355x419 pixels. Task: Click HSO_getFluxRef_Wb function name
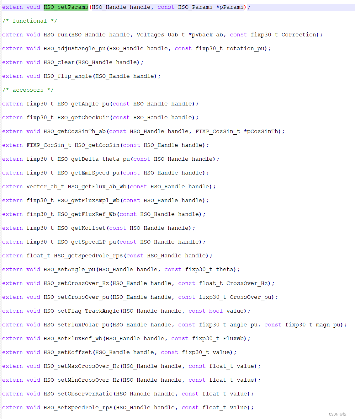(x=87, y=214)
